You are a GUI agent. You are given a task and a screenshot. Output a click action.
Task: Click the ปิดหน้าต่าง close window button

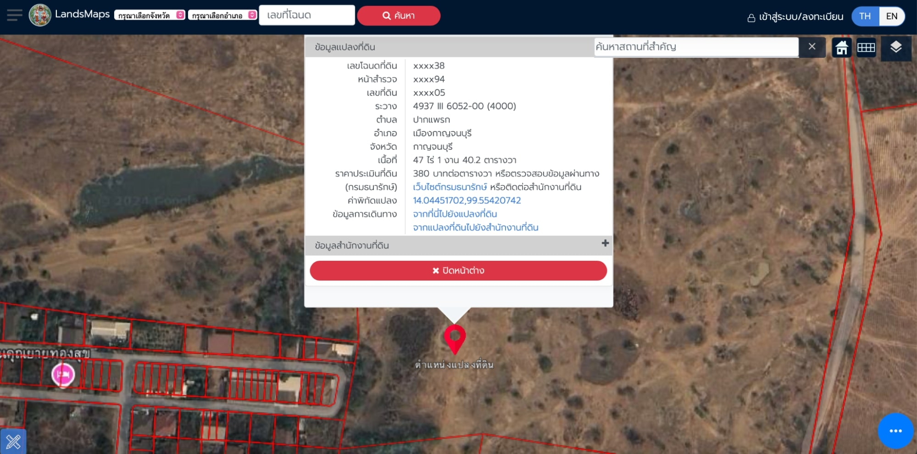point(458,270)
